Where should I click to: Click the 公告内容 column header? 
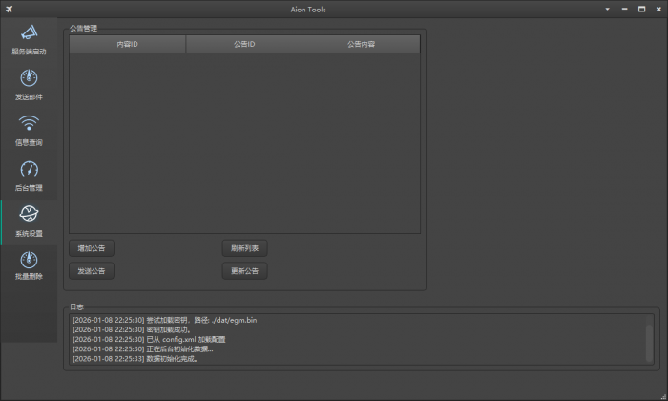(362, 44)
